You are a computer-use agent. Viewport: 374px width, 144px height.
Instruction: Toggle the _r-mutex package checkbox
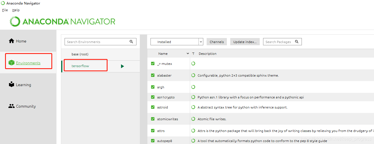(153, 64)
